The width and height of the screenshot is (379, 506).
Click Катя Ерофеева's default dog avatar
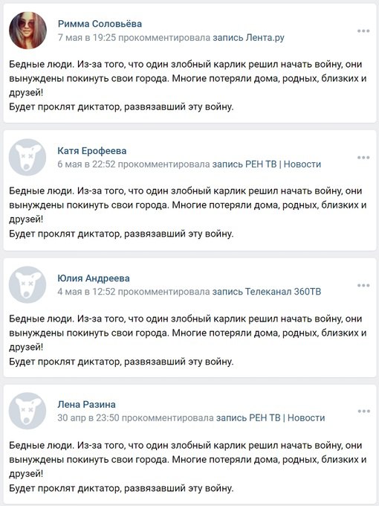(27, 157)
